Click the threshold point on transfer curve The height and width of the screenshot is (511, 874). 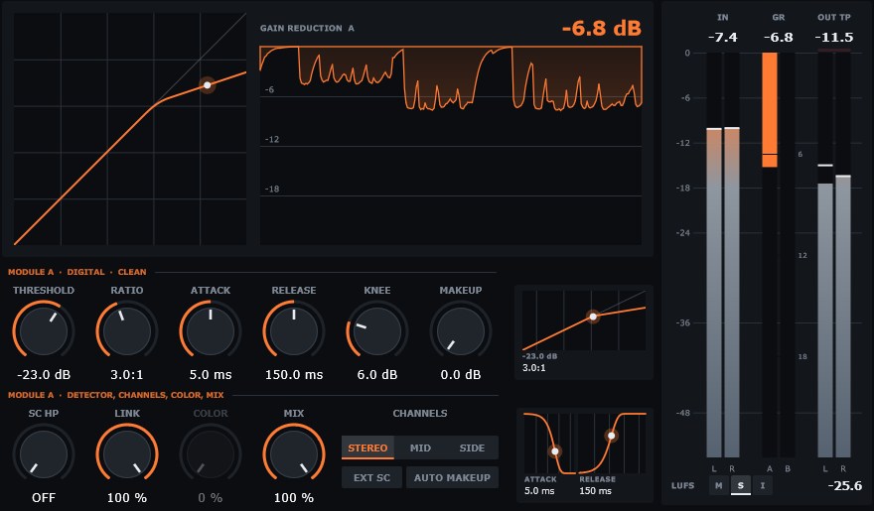click(x=208, y=85)
